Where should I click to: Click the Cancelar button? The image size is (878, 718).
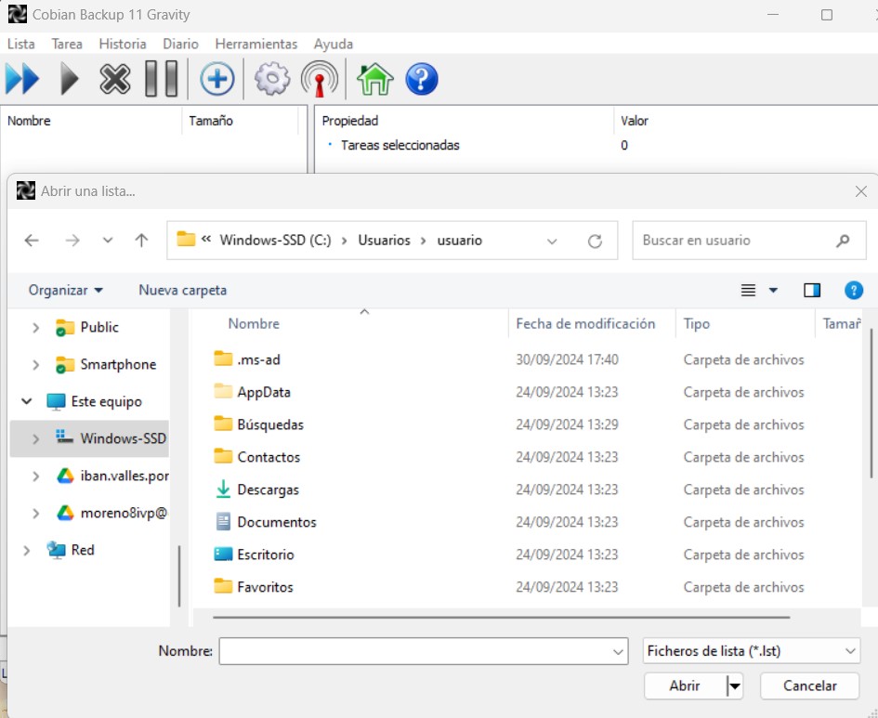click(x=809, y=685)
